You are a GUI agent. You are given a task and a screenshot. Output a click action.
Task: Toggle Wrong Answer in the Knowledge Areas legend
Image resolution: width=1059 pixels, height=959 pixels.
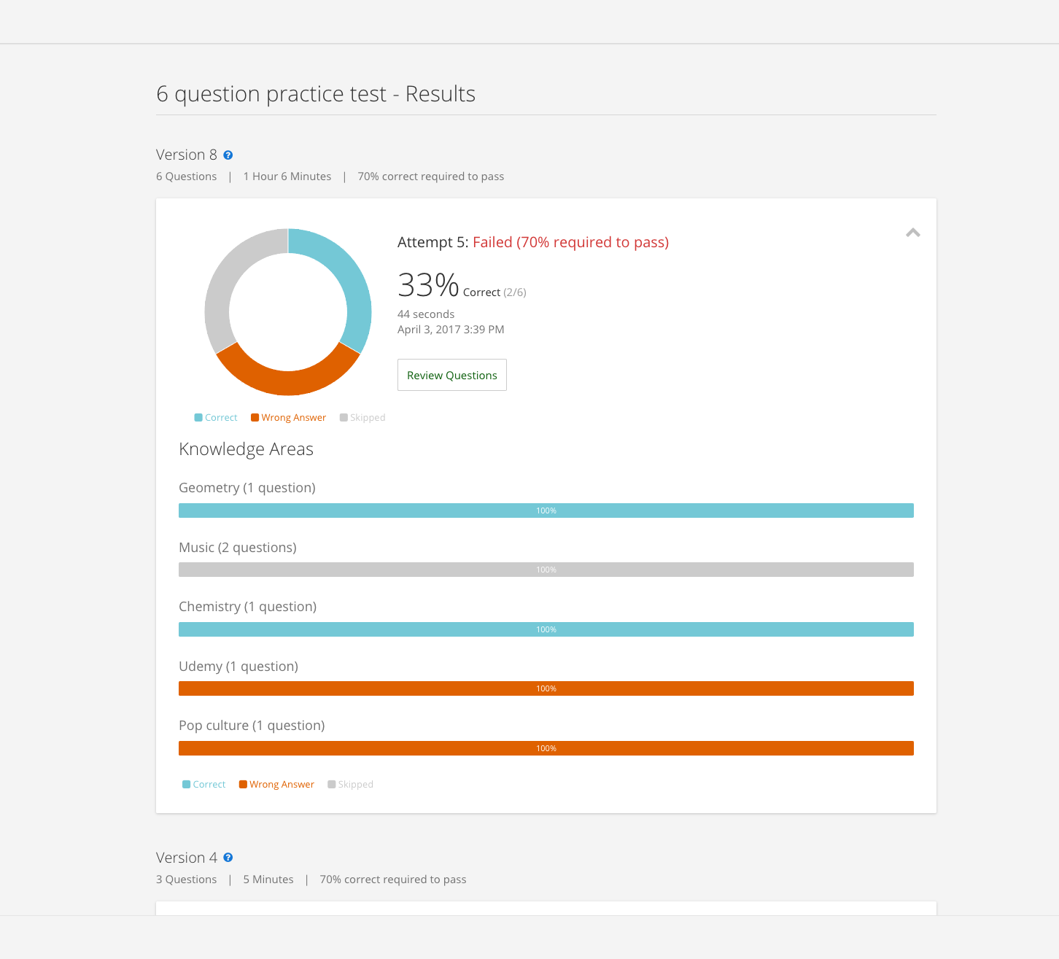[277, 785]
